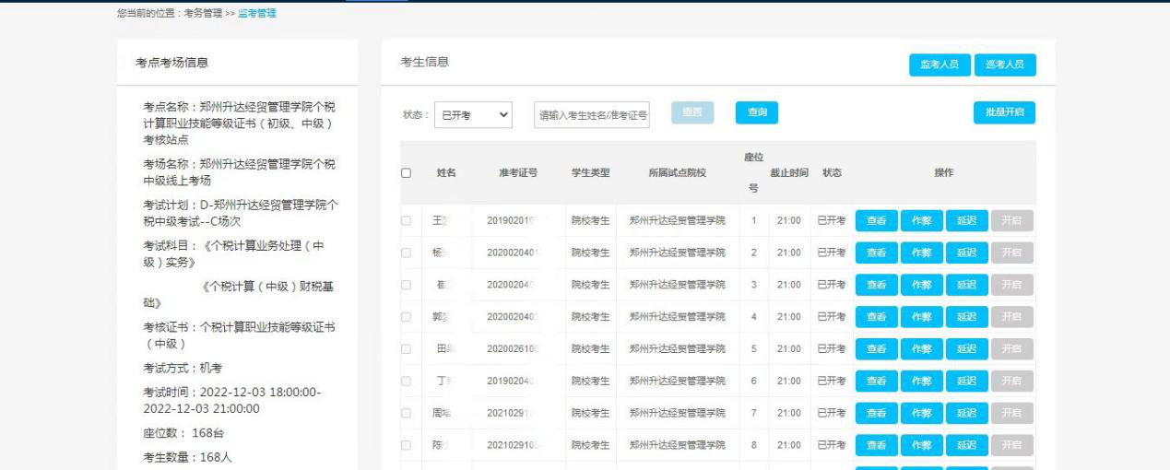
Task: Tick the select-all checkbox in the table header
Action: click(407, 173)
